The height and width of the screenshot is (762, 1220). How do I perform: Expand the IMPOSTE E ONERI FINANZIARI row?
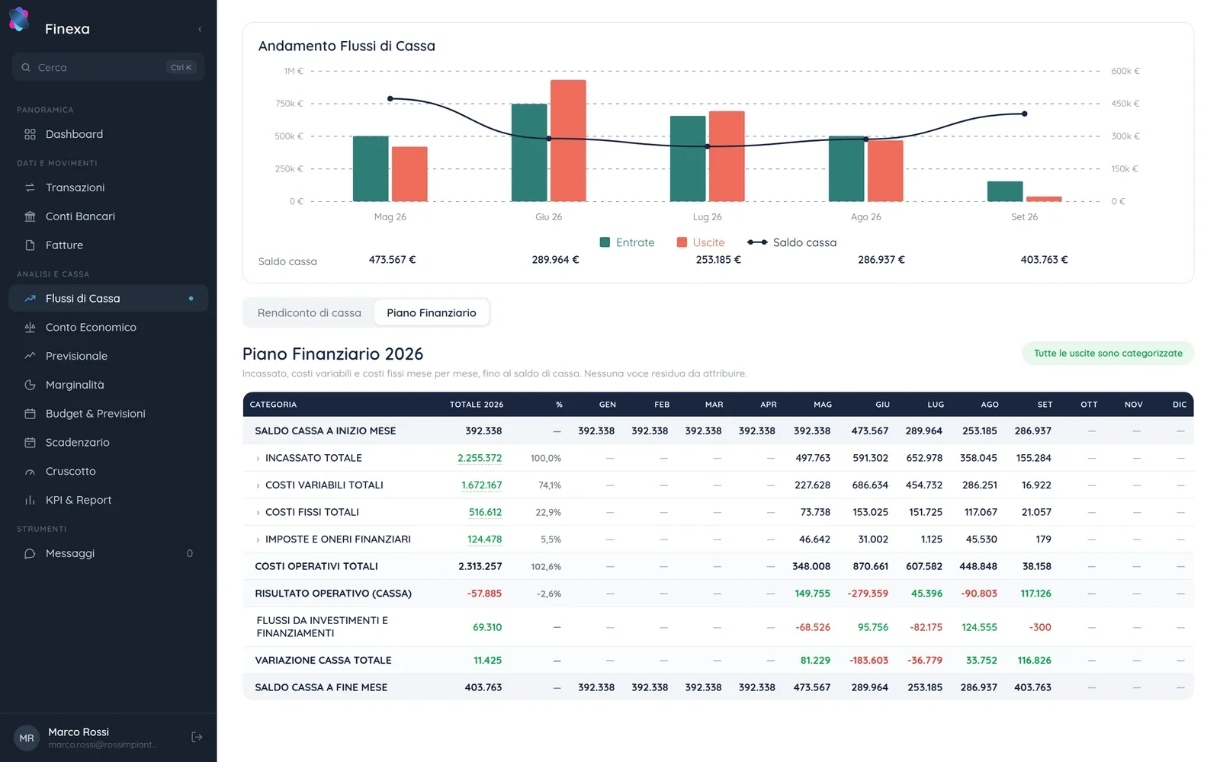pos(258,539)
